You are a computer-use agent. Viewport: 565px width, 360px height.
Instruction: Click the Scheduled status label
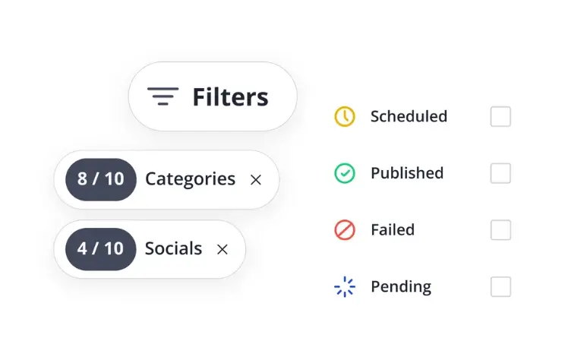tap(409, 116)
